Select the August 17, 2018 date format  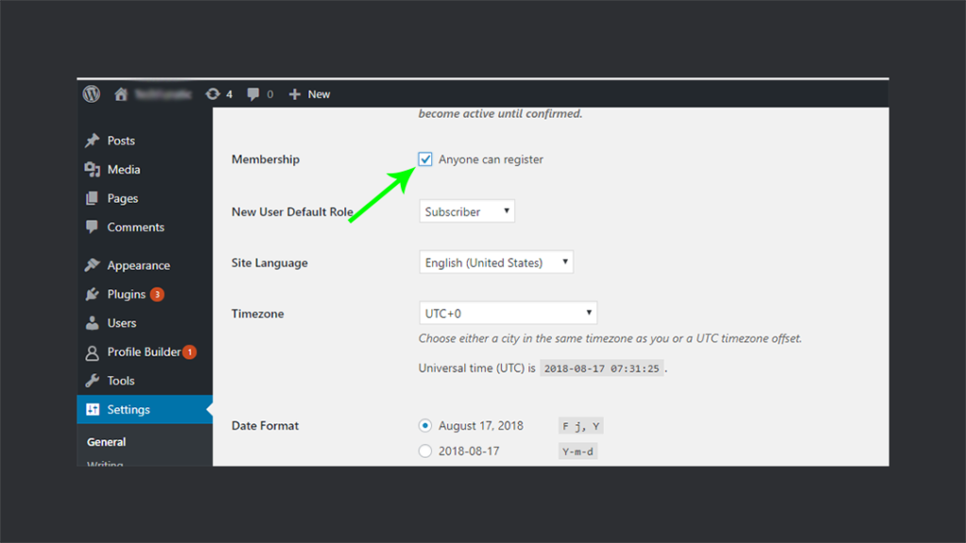coord(424,425)
